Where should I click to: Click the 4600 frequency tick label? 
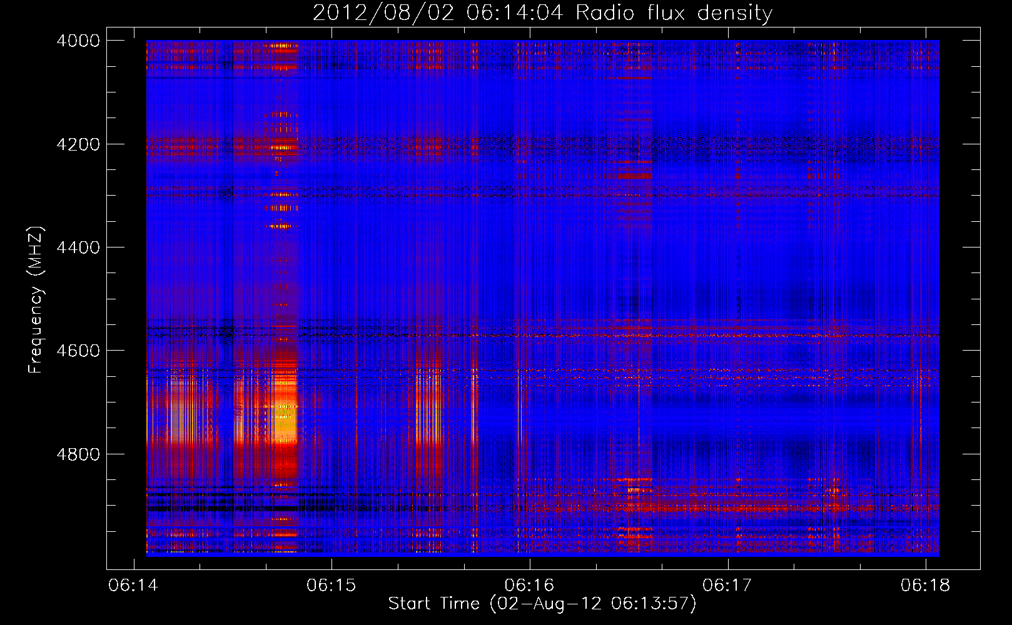[x=78, y=351]
